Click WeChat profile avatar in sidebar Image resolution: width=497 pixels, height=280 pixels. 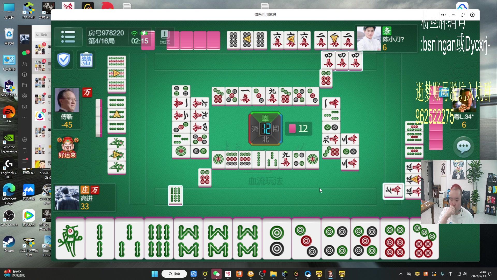pos(25,39)
